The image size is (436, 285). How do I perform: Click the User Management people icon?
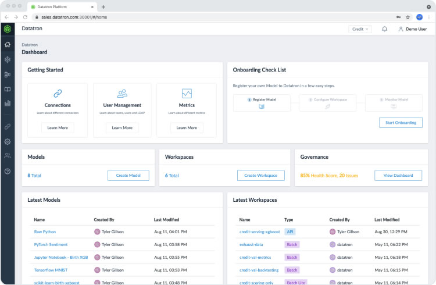122,94
